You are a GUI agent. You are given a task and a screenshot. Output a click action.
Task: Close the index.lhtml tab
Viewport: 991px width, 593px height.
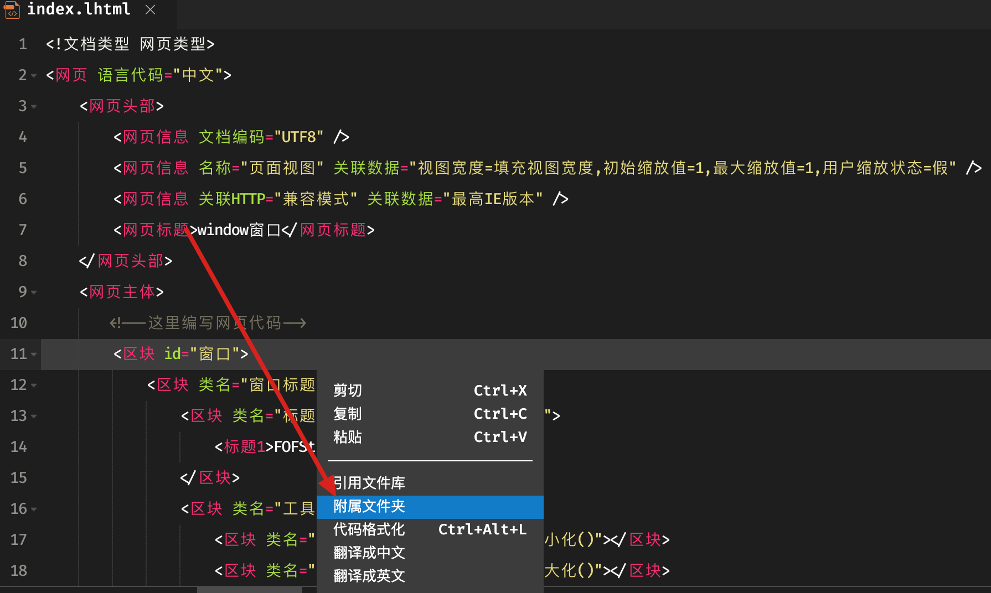pyautogui.click(x=150, y=9)
